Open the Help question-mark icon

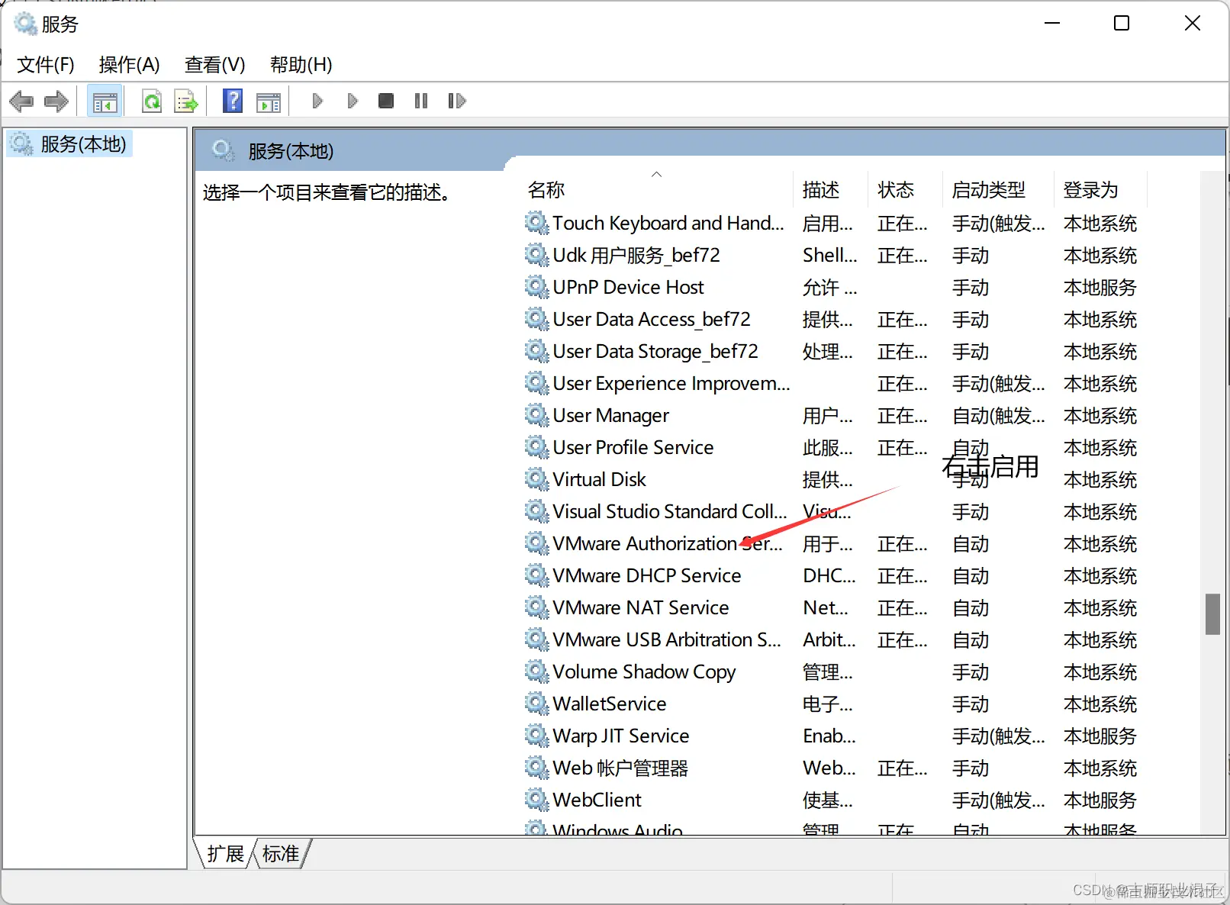pos(233,101)
